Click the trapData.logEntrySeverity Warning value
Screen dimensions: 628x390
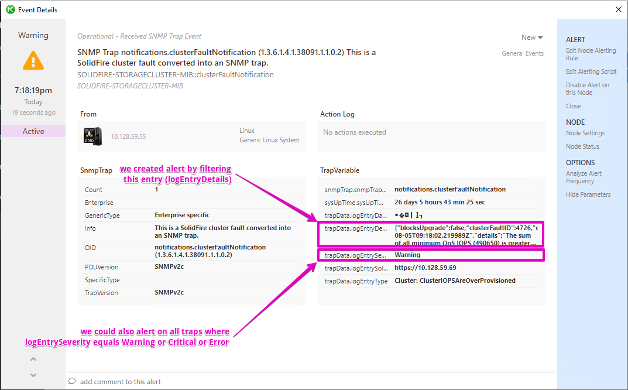407,255
